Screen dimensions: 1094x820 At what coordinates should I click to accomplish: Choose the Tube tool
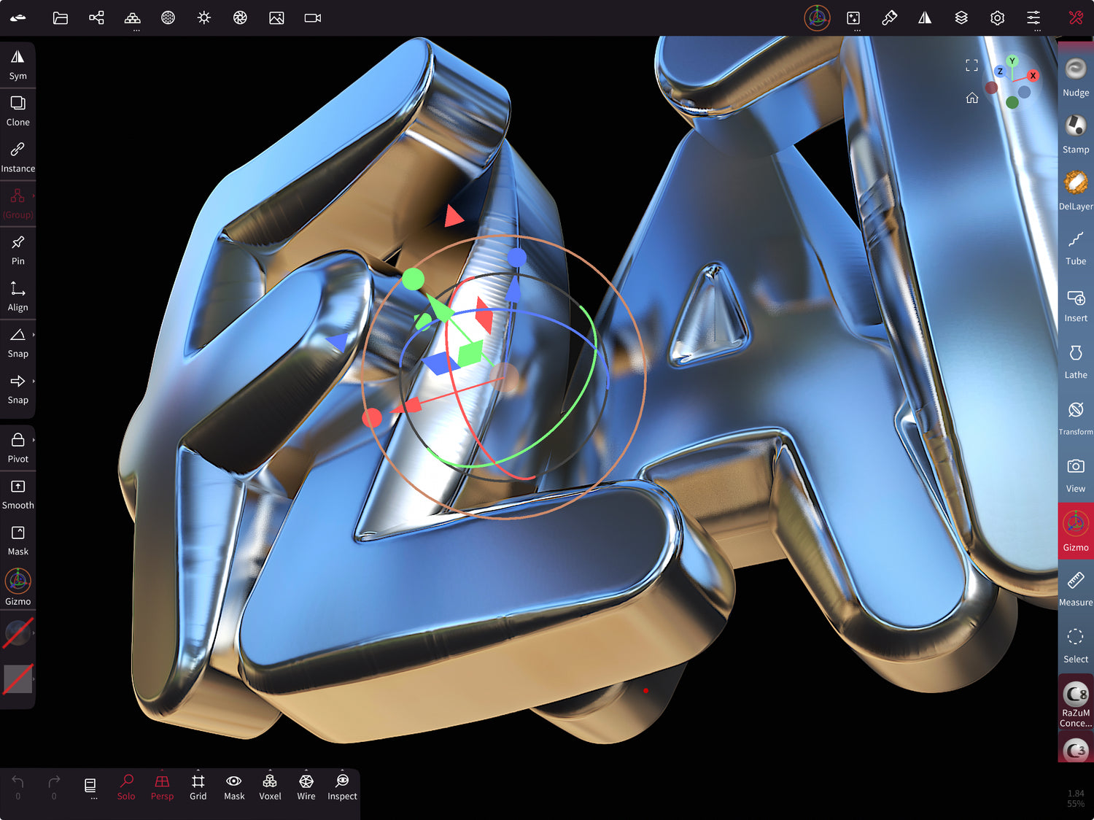tap(1075, 248)
